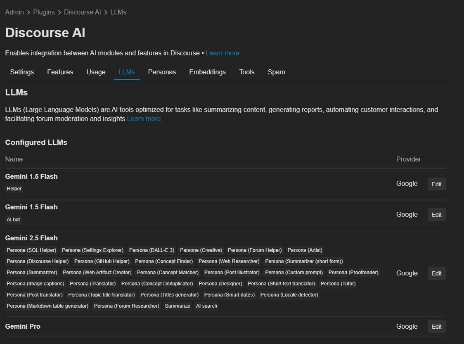464x344 pixels.
Task: Click the Persona (Concept Deduplicator) tag
Action: (157, 284)
